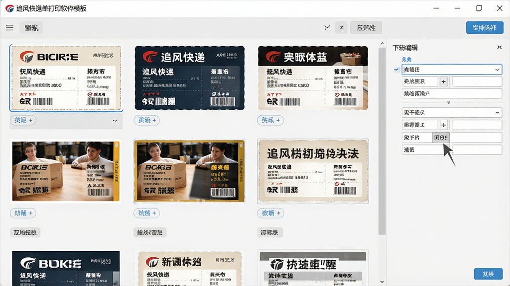Click the vertical scrollbar thumb of the template list
This screenshot has height=286, width=510.
tap(382, 141)
